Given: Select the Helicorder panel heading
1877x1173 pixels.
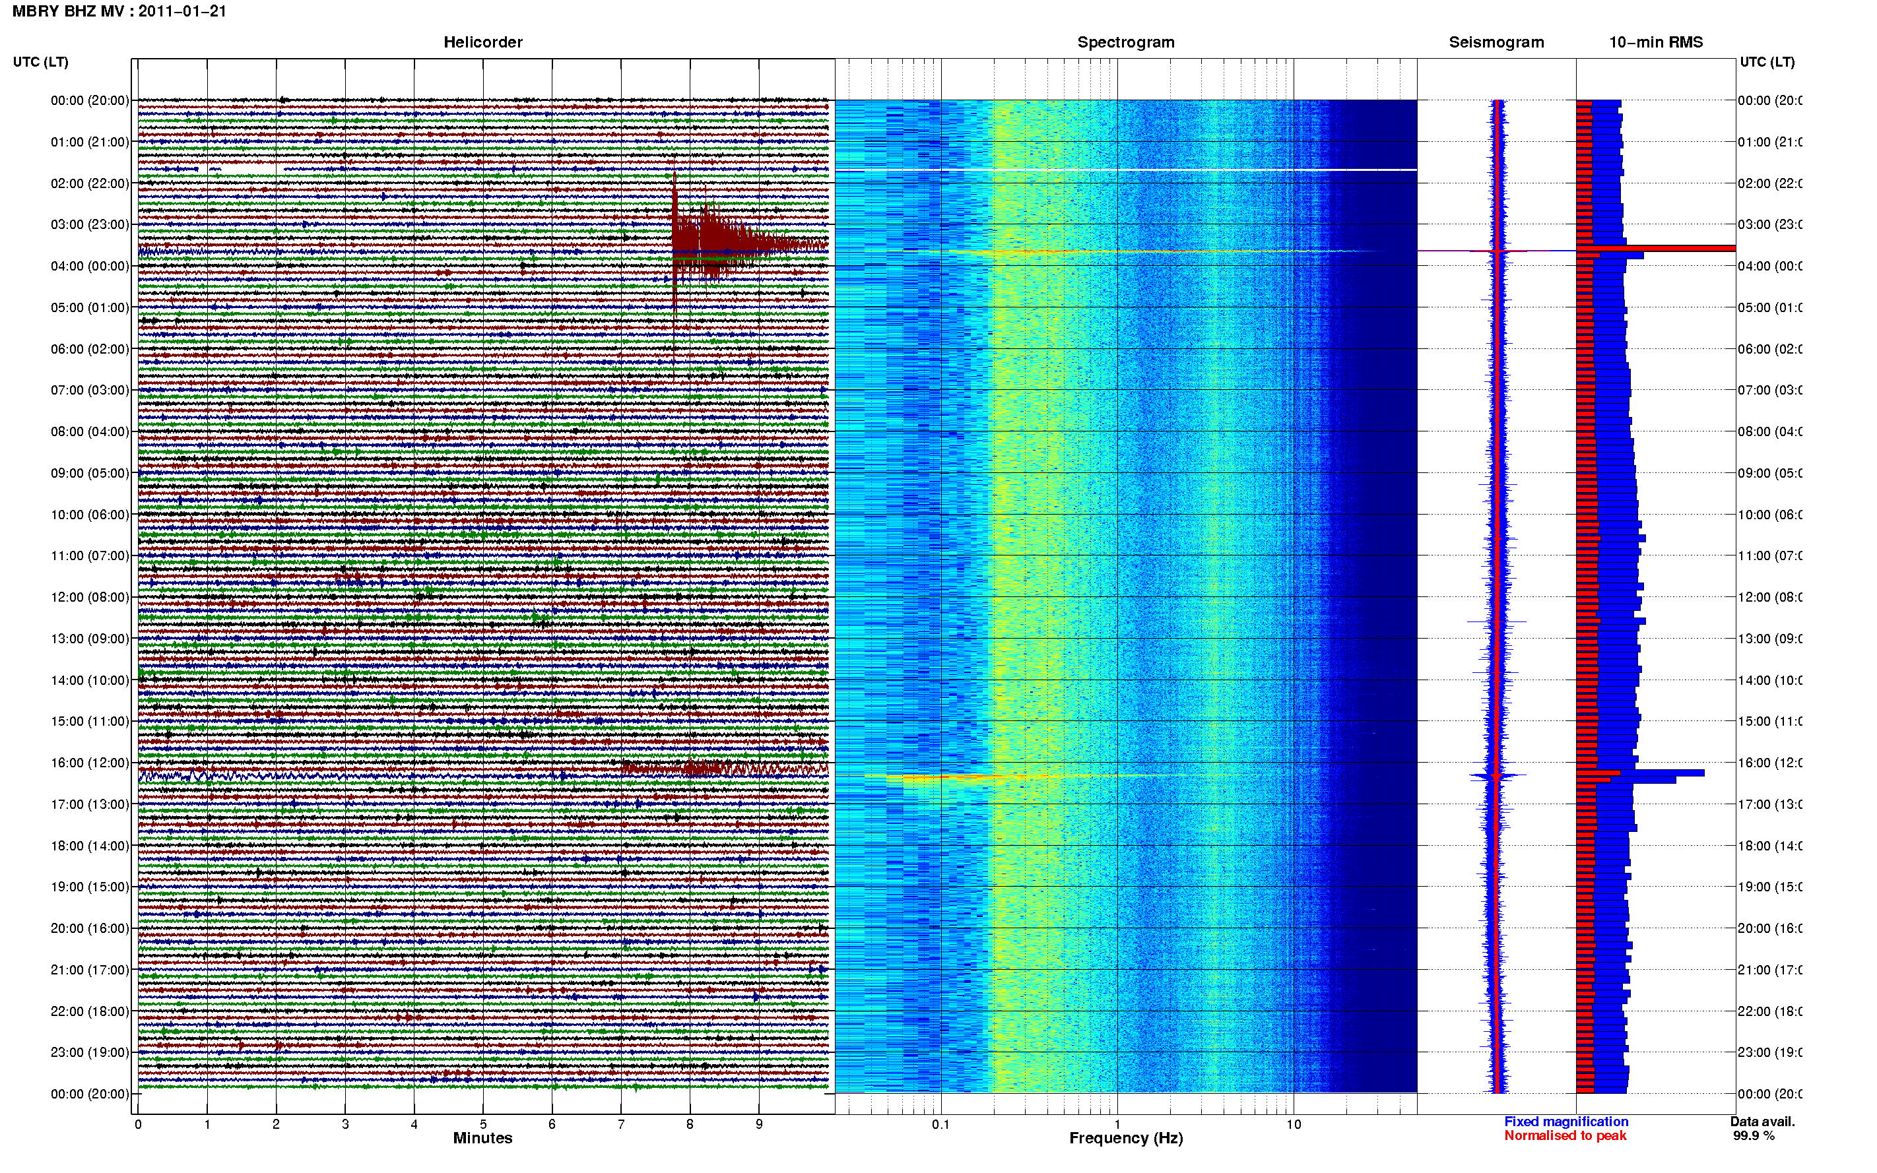Looking at the screenshot, I should click(x=482, y=42).
